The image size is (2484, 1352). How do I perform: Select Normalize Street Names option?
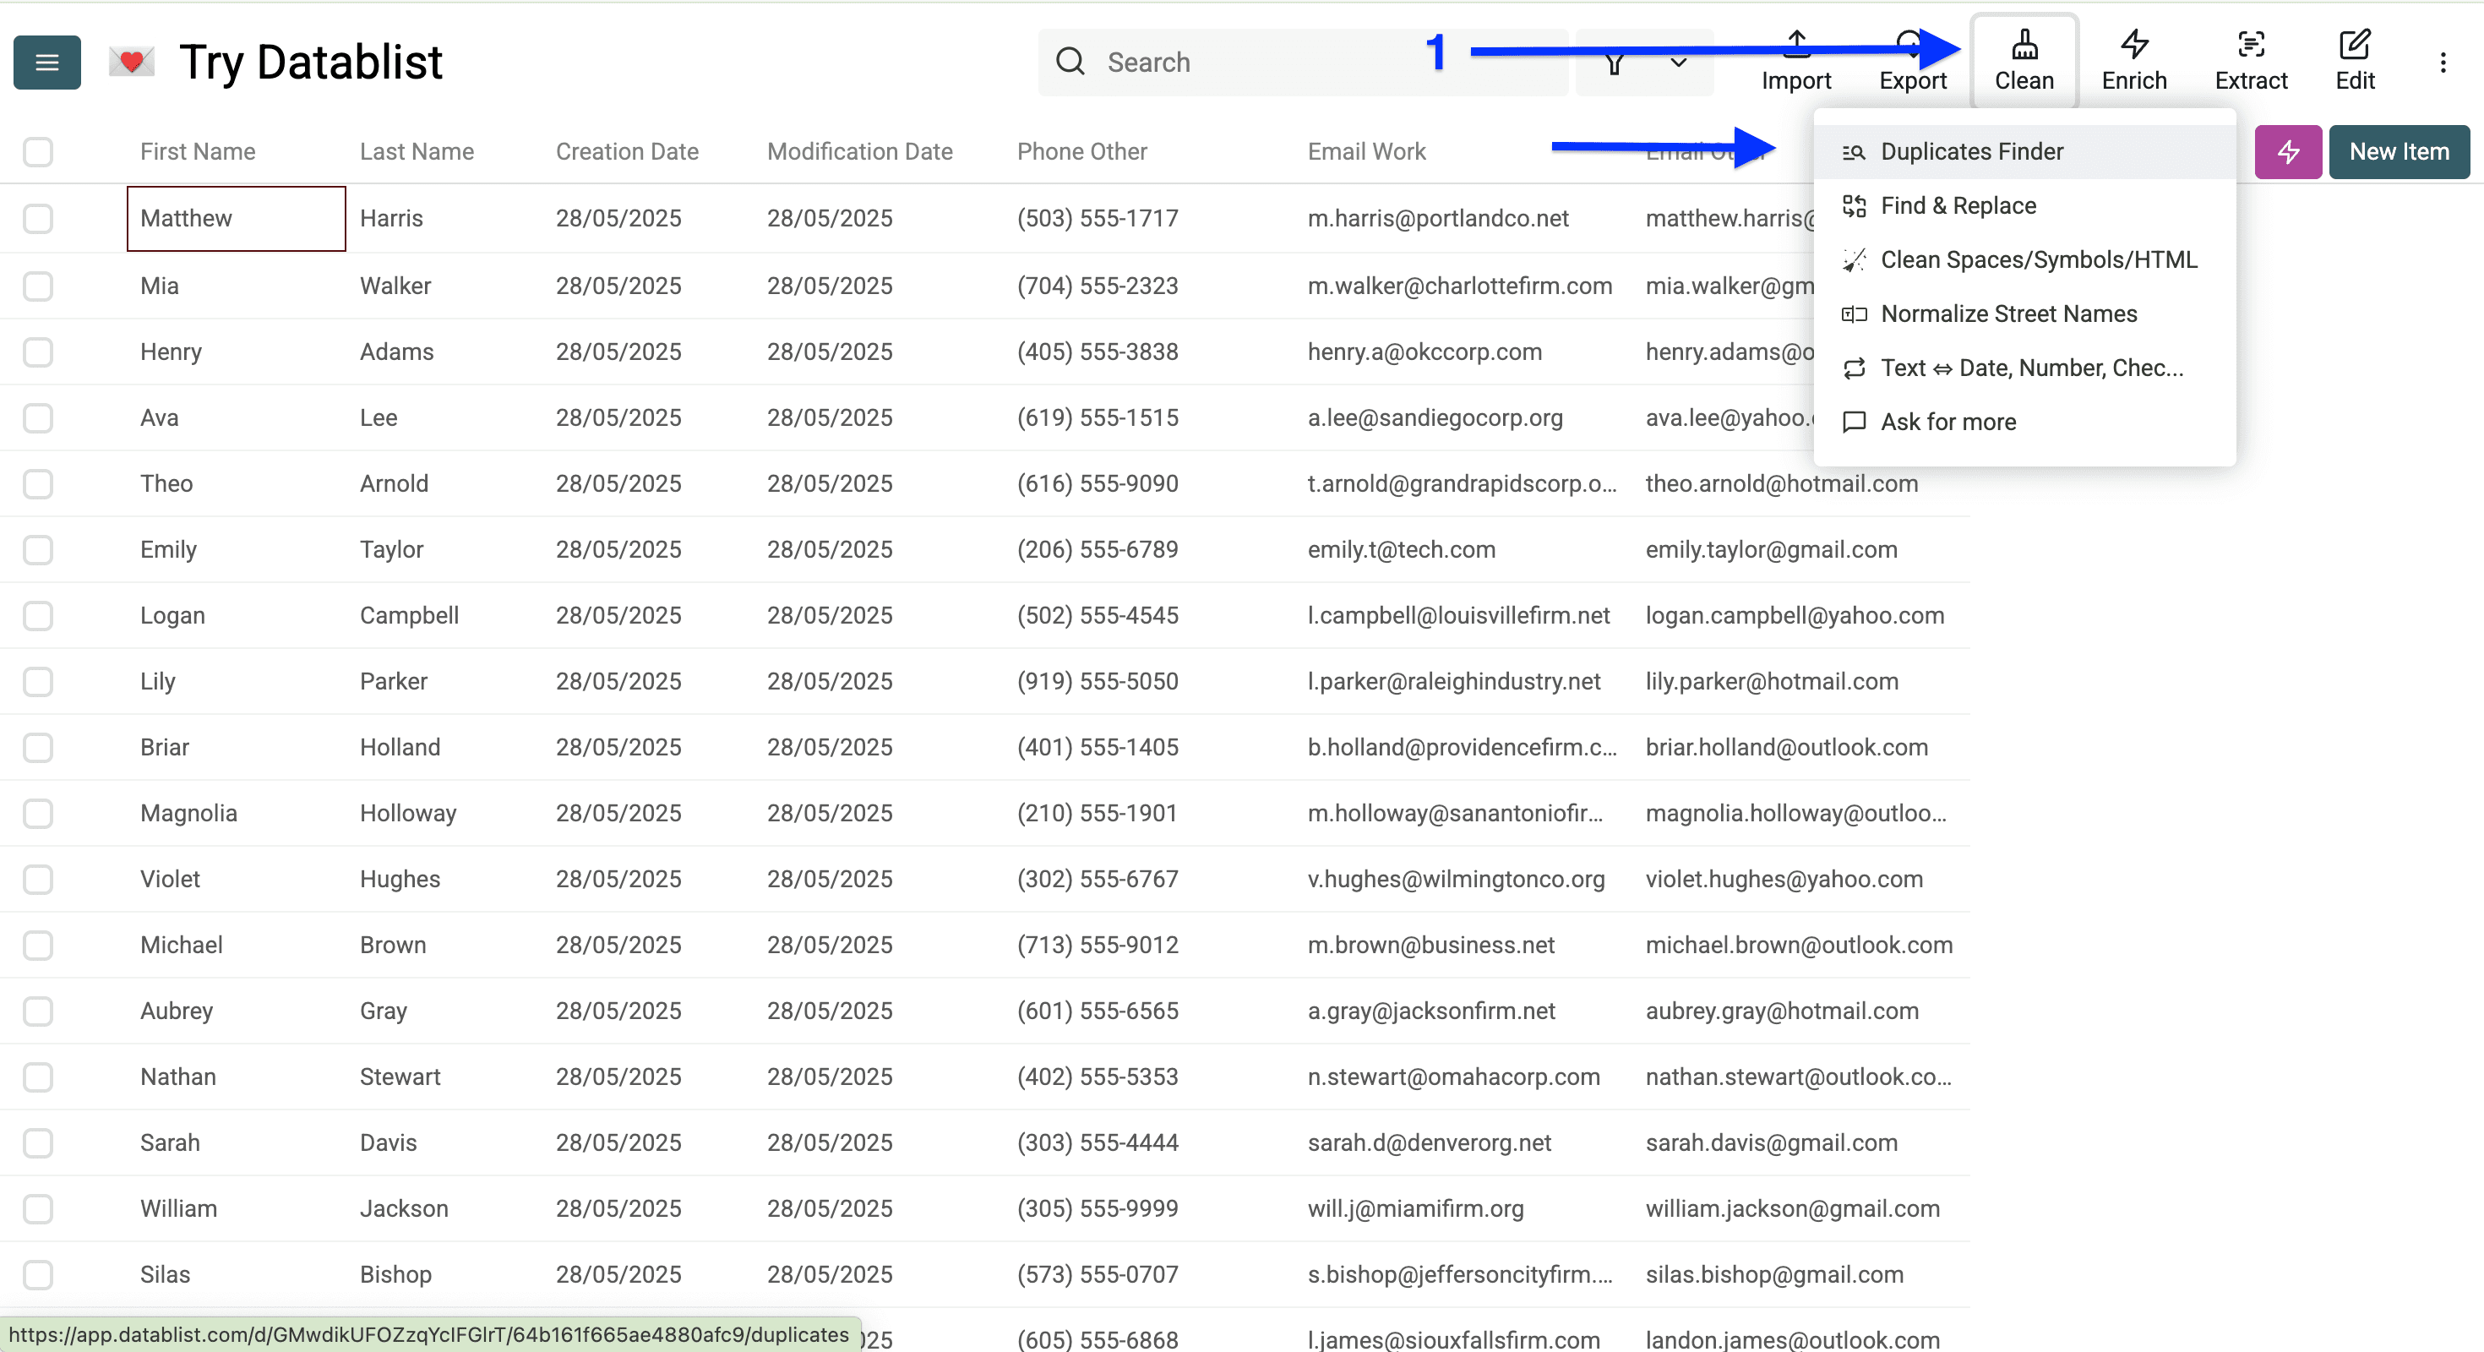coord(2007,313)
